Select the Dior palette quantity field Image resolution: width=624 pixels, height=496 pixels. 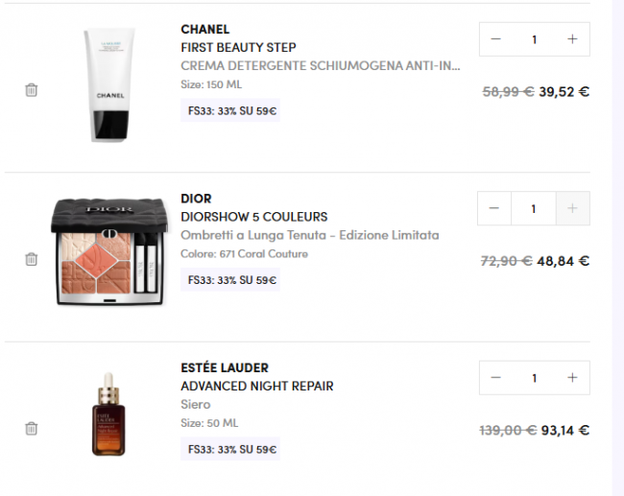tap(534, 208)
